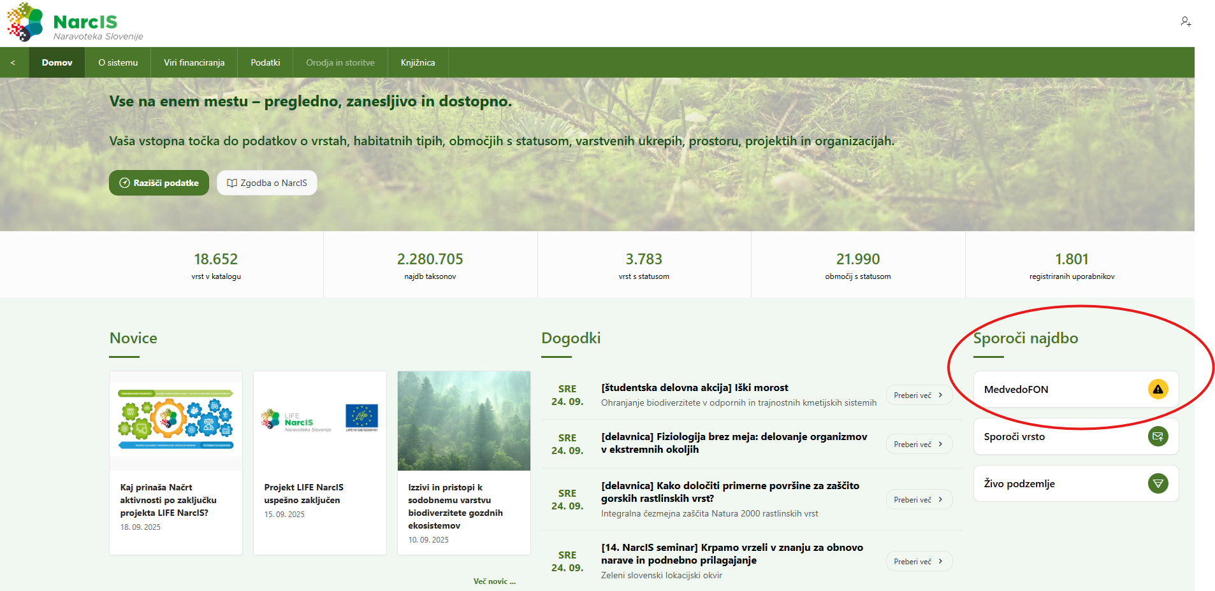
Task: Click Preberi več for 14. NarcIS seminar
Action: tap(919, 562)
